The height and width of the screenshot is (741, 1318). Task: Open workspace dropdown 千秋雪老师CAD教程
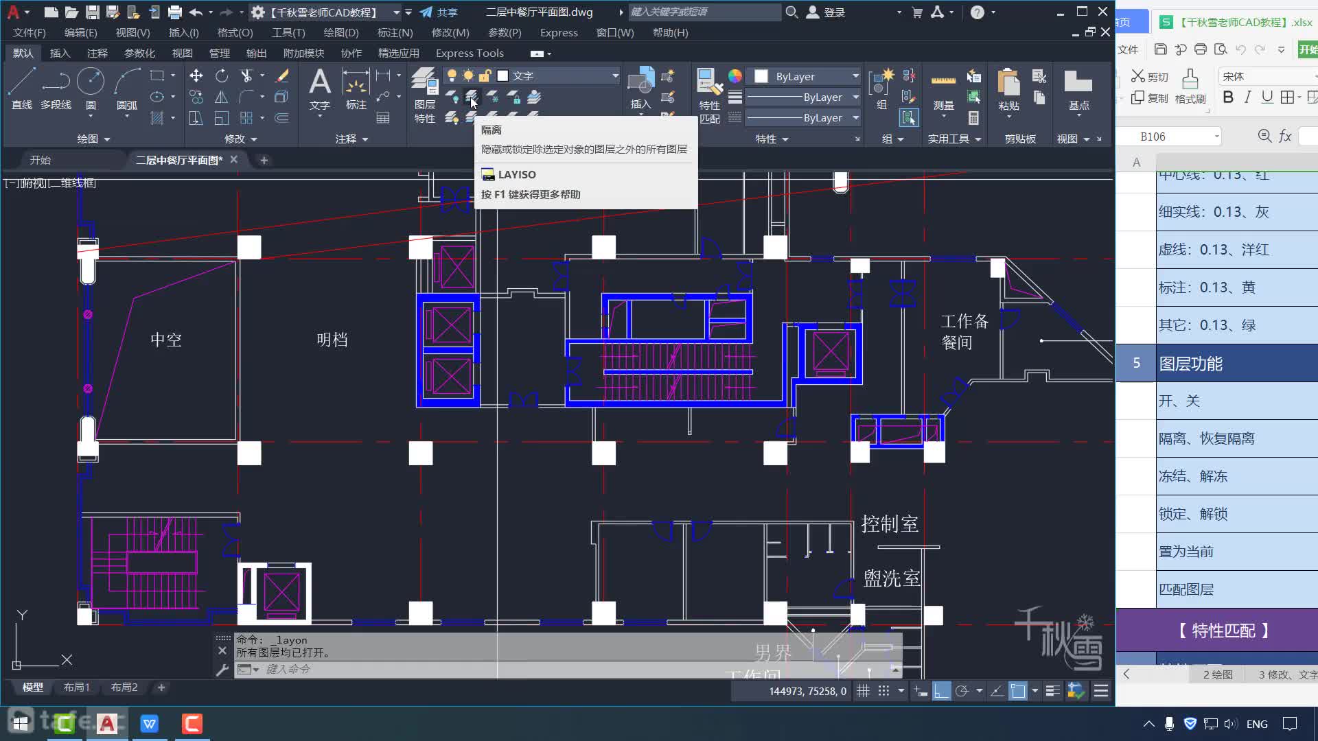[x=325, y=12]
